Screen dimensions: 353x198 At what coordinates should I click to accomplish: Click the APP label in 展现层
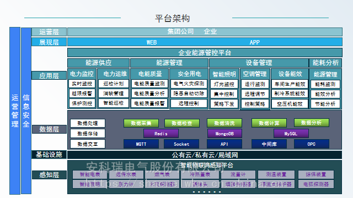click(x=255, y=42)
